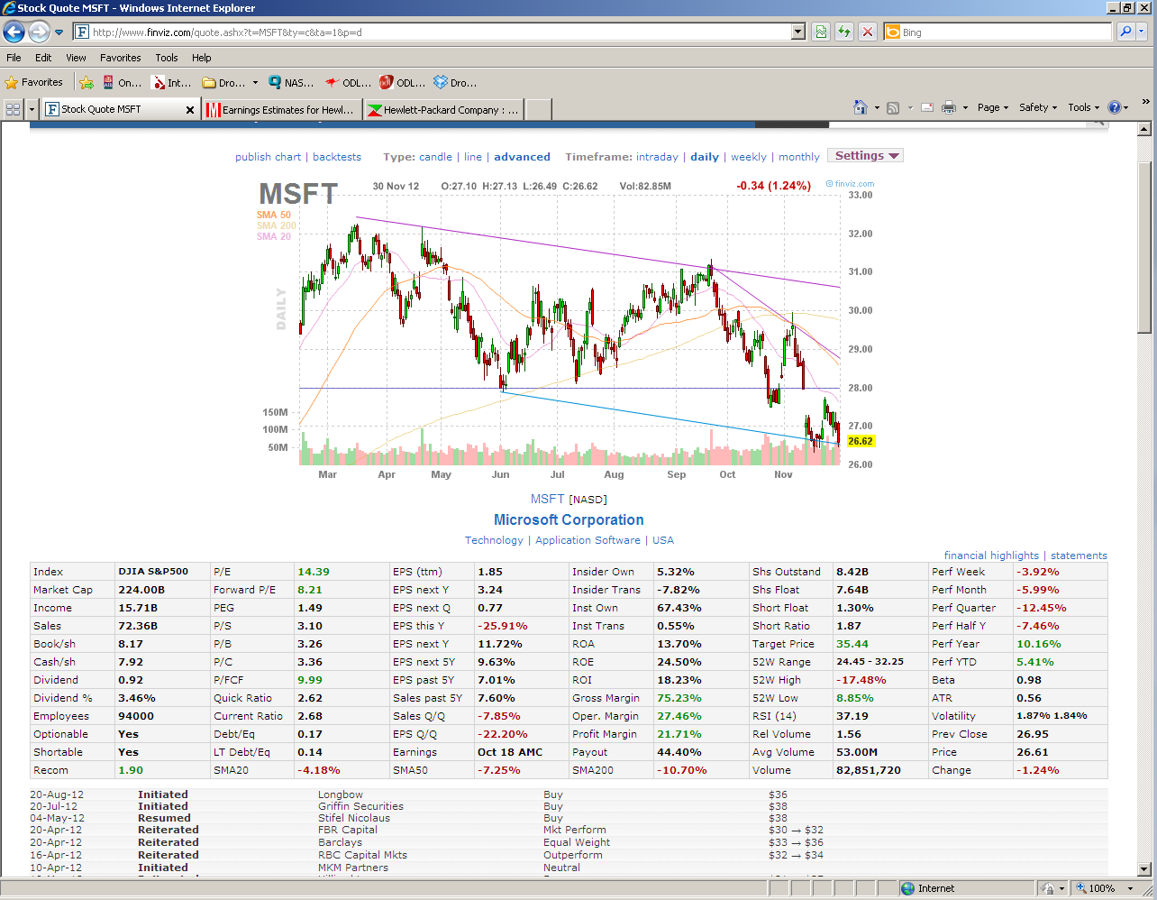Click the 'Market Cap' value 224.00B
The image size is (1157, 900).
click(141, 590)
